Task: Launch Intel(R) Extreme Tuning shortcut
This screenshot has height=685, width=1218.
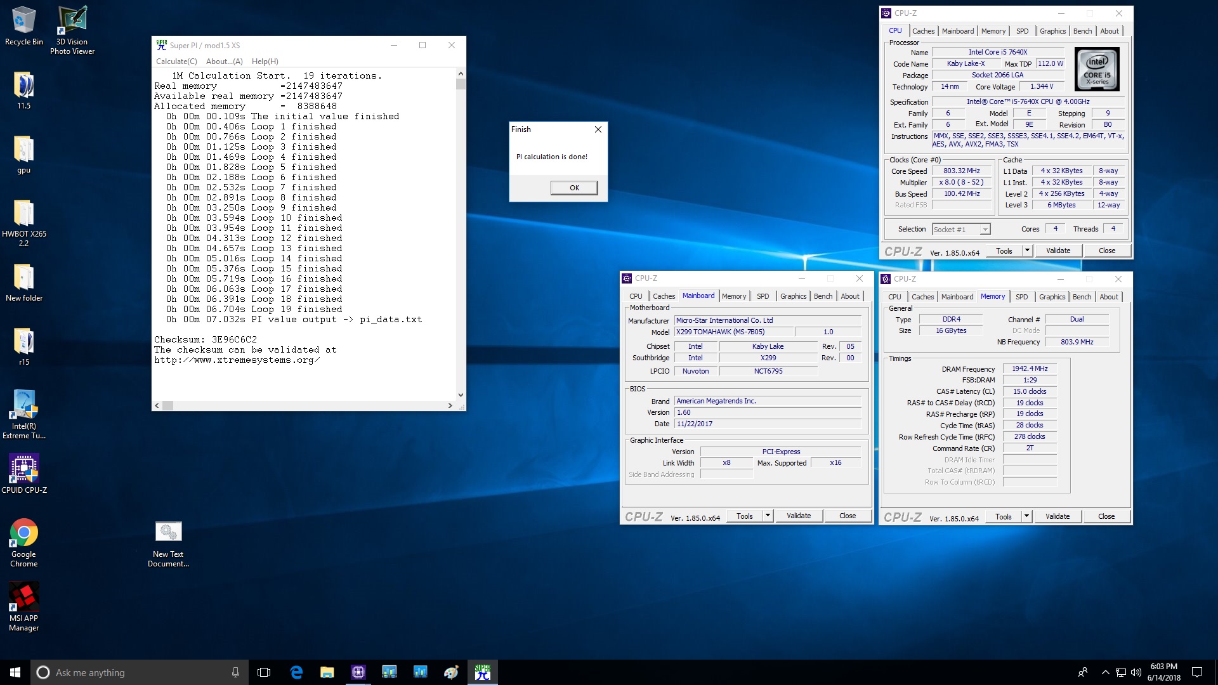Action: (23, 415)
